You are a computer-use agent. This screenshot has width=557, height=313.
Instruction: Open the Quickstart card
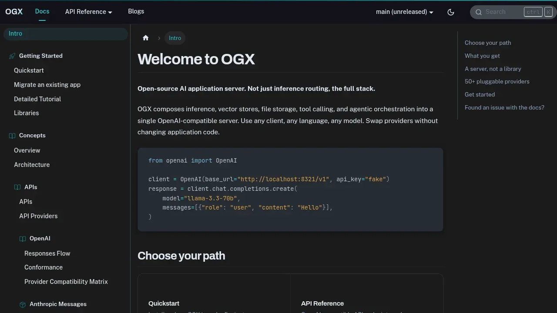coord(214,294)
